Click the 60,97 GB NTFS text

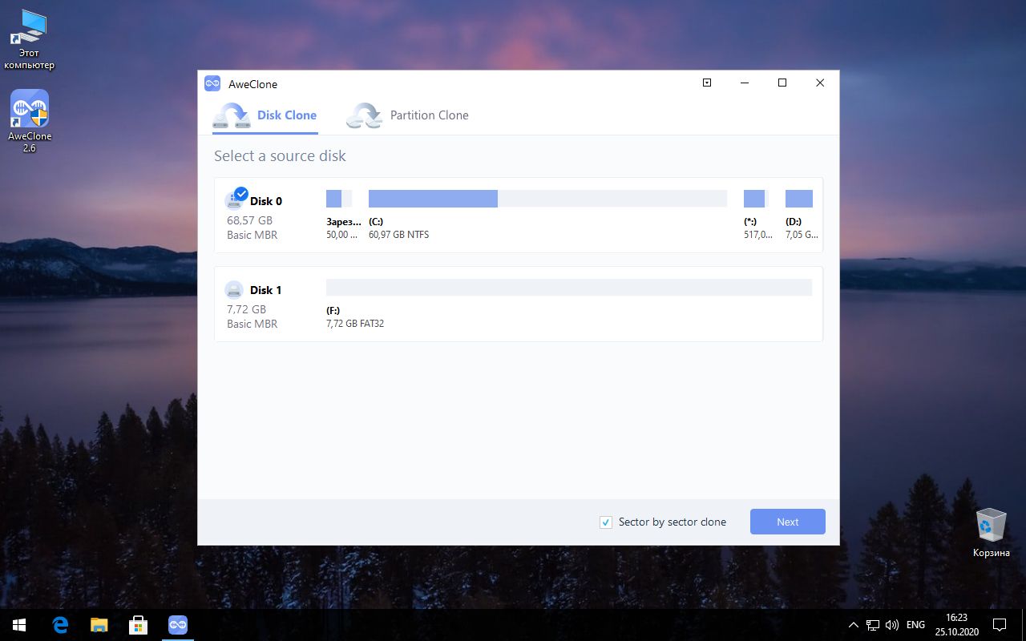399,235
